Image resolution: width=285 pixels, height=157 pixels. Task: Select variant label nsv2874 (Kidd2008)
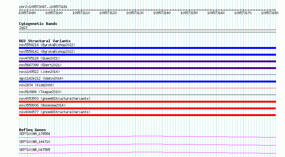37,85
